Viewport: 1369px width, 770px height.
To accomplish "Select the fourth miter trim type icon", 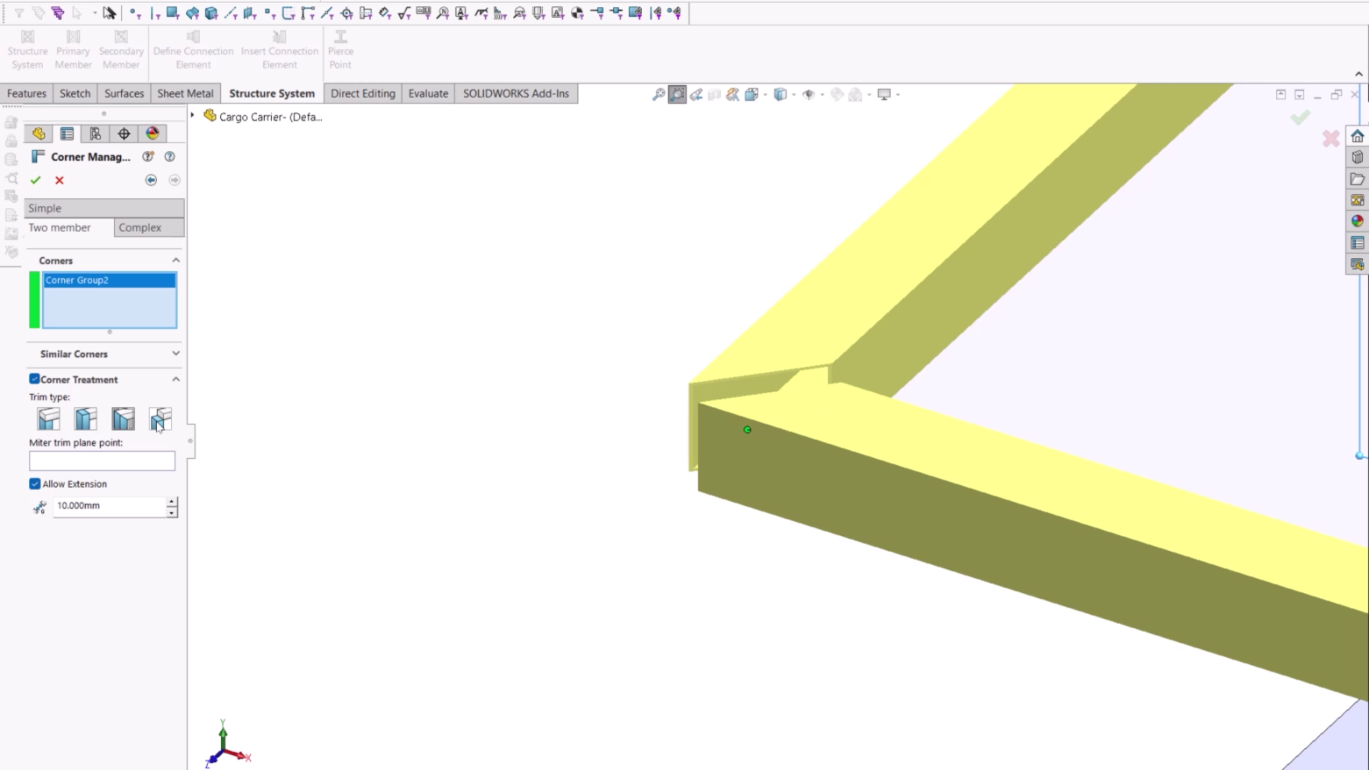I will (160, 419).
